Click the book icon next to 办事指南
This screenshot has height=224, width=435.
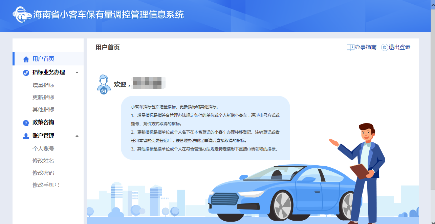(350, 47)
